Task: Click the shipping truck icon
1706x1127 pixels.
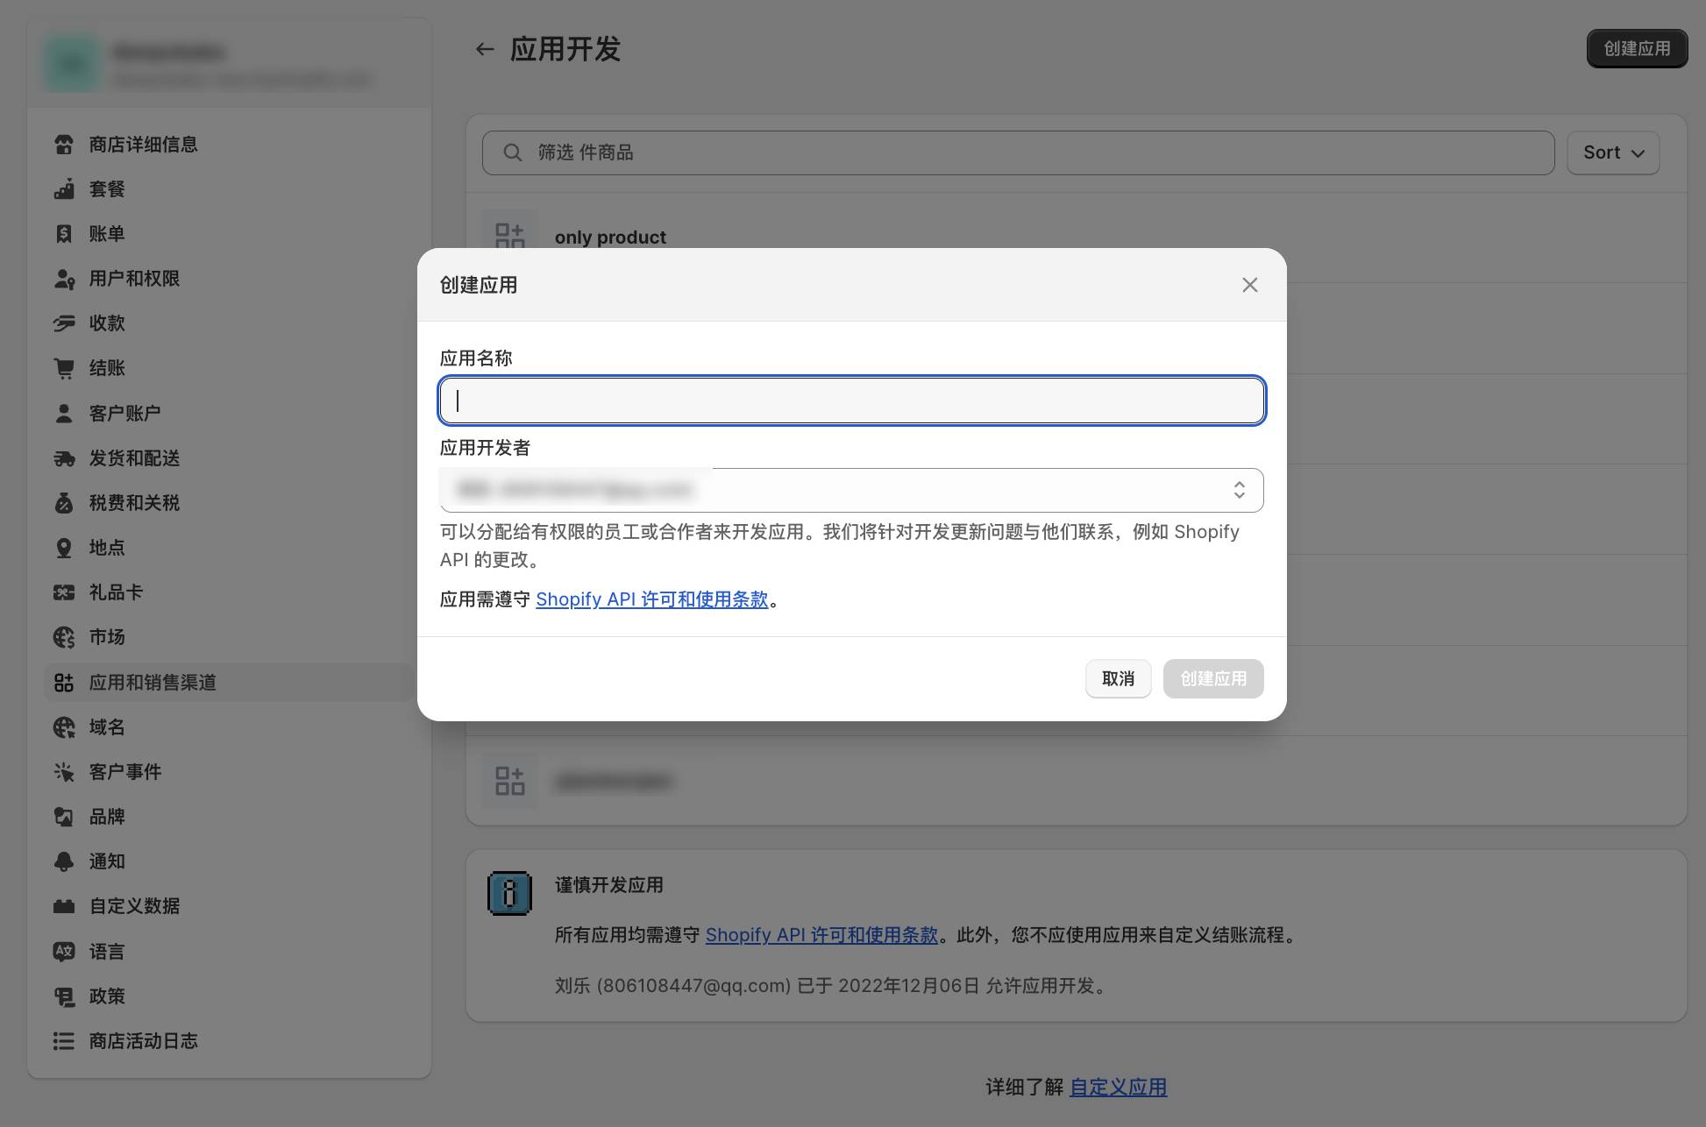Action: 64,458
